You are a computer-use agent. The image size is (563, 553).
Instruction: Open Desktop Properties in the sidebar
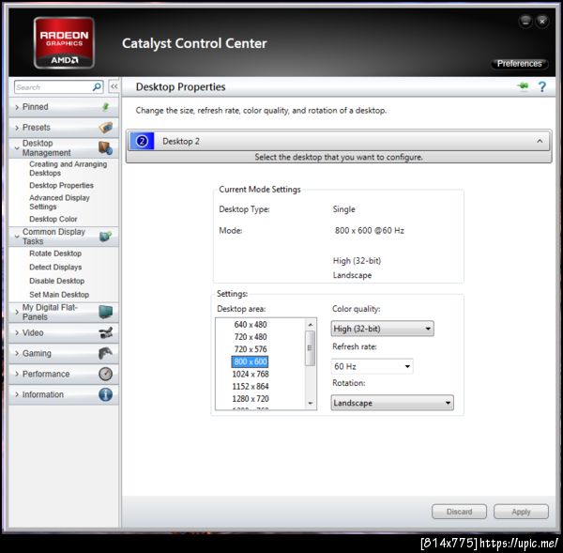point(61,185)
